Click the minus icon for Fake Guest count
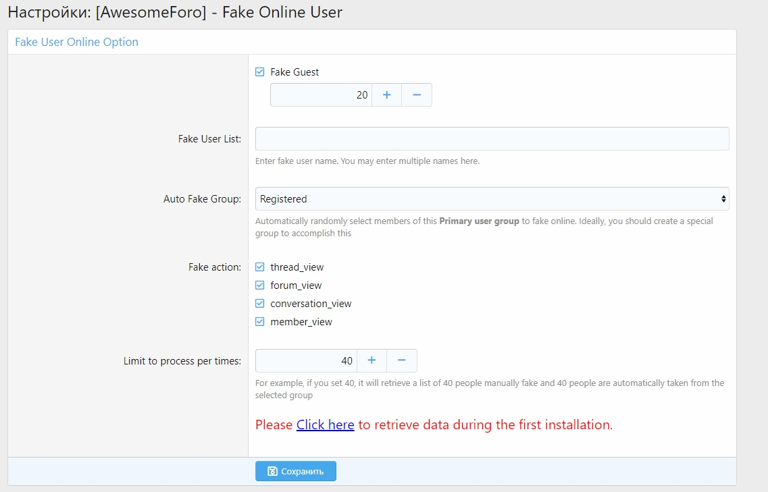 coord(417,95)
